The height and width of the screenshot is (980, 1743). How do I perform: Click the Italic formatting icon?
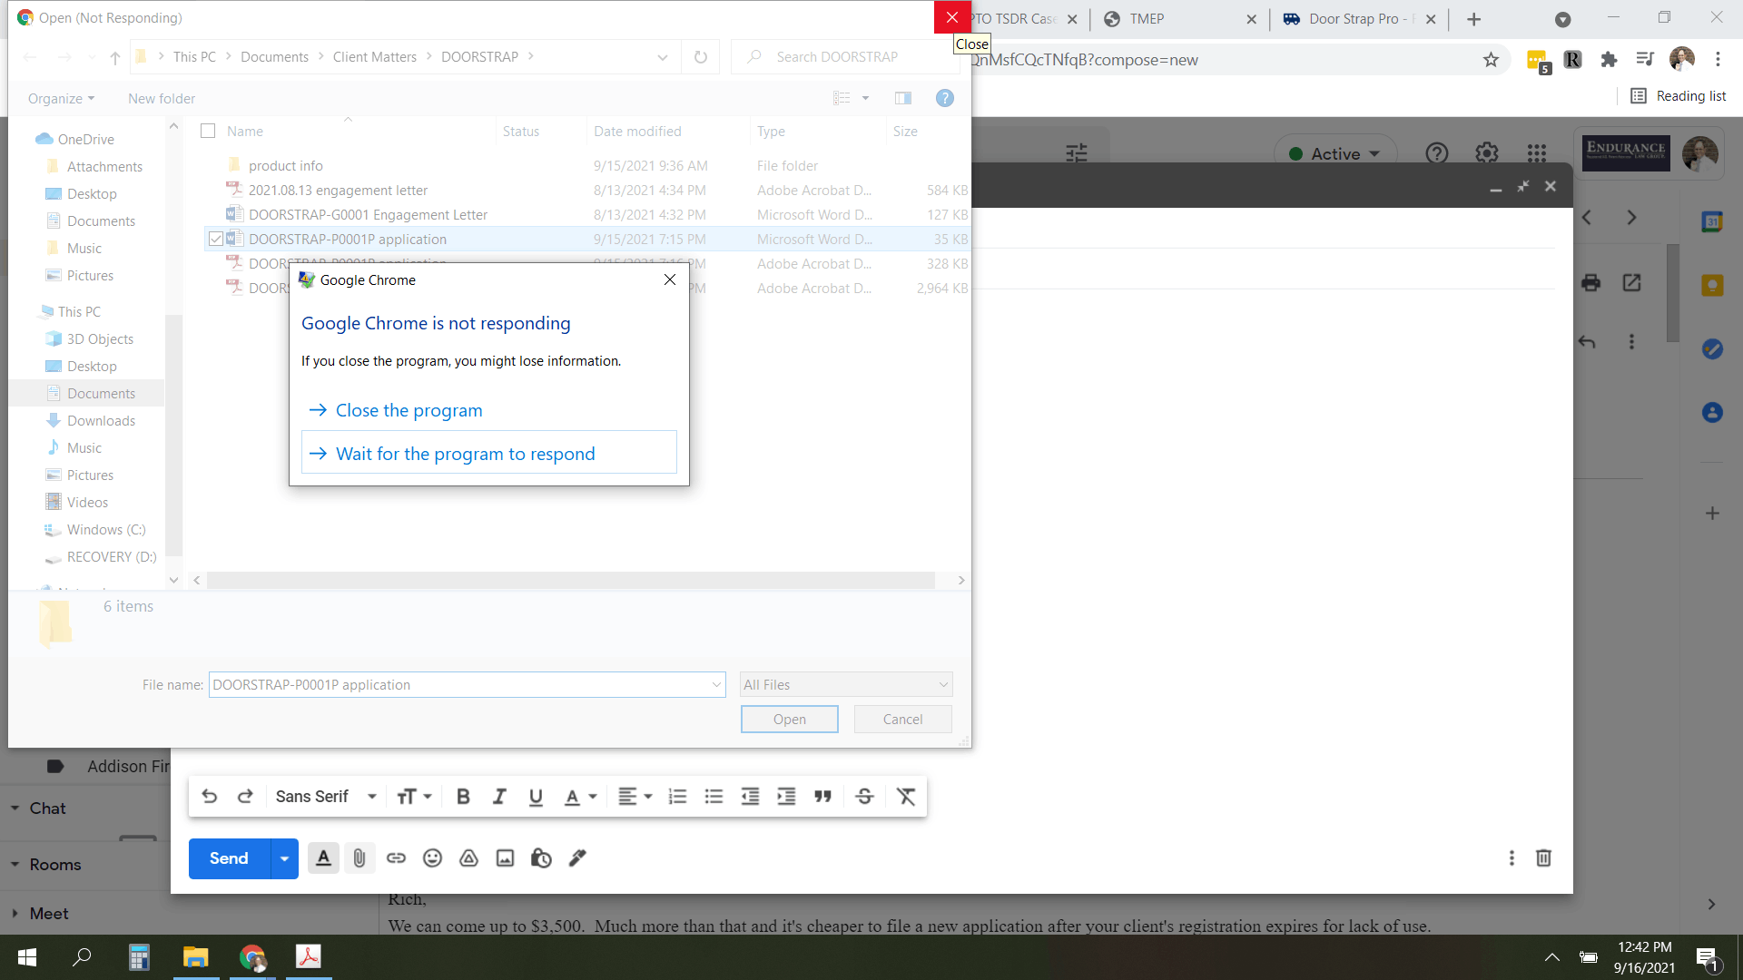pos(499,796)
